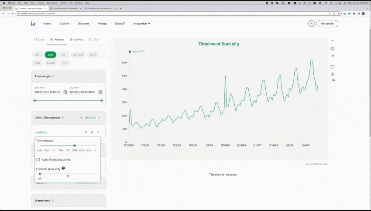Toggle the sum of Y legend marker
This screenshot has width=371, height=211.
pos(130,52)
